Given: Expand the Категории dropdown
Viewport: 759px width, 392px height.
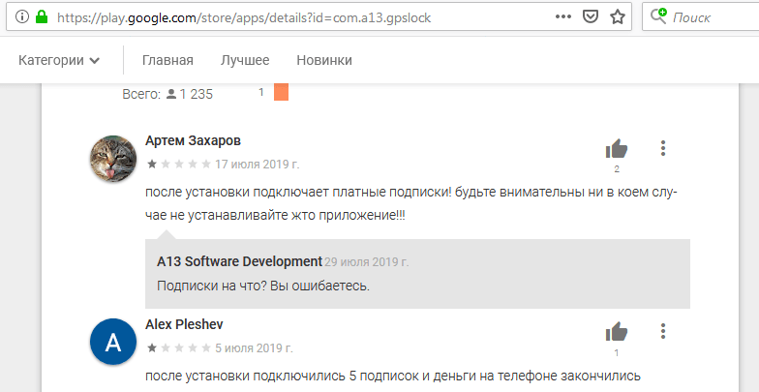Looking at the screenshot, I should point(59,60).
